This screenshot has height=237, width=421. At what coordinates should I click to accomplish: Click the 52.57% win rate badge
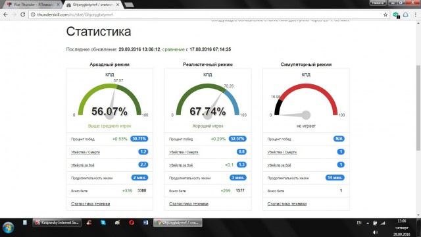click(237, 139)
